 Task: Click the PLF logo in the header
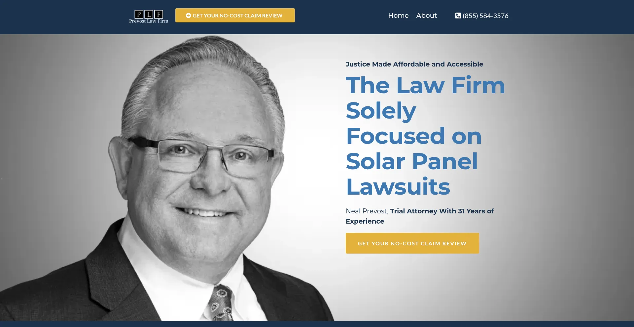149,16
